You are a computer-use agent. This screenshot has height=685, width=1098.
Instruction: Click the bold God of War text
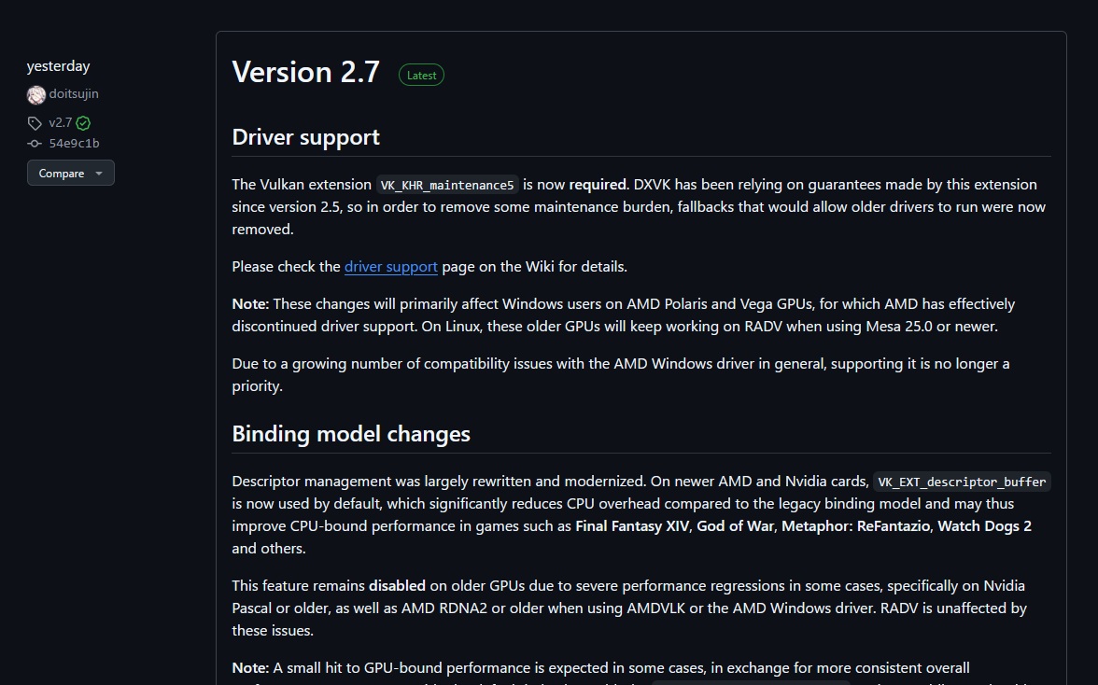(x=736, y=526)
